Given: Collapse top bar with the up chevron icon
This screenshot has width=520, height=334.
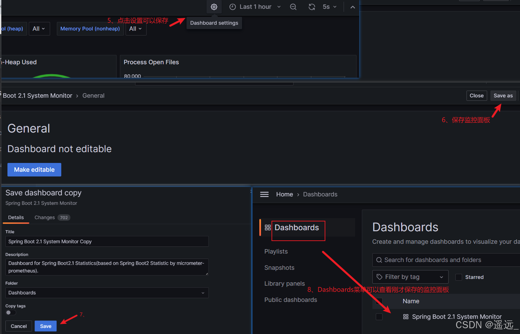Looking at the screenshot, I should click(352, 7).
